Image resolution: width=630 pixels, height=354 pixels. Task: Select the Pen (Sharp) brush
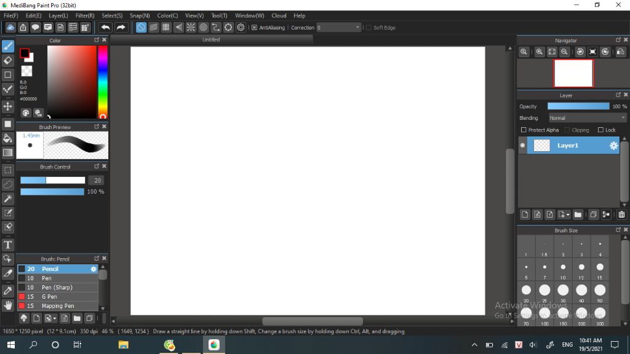pyautogui.click(x=58, y=288)
